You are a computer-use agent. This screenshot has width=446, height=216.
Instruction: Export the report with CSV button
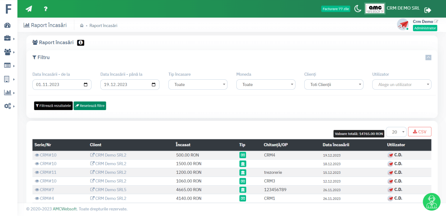tap(420, 132)
